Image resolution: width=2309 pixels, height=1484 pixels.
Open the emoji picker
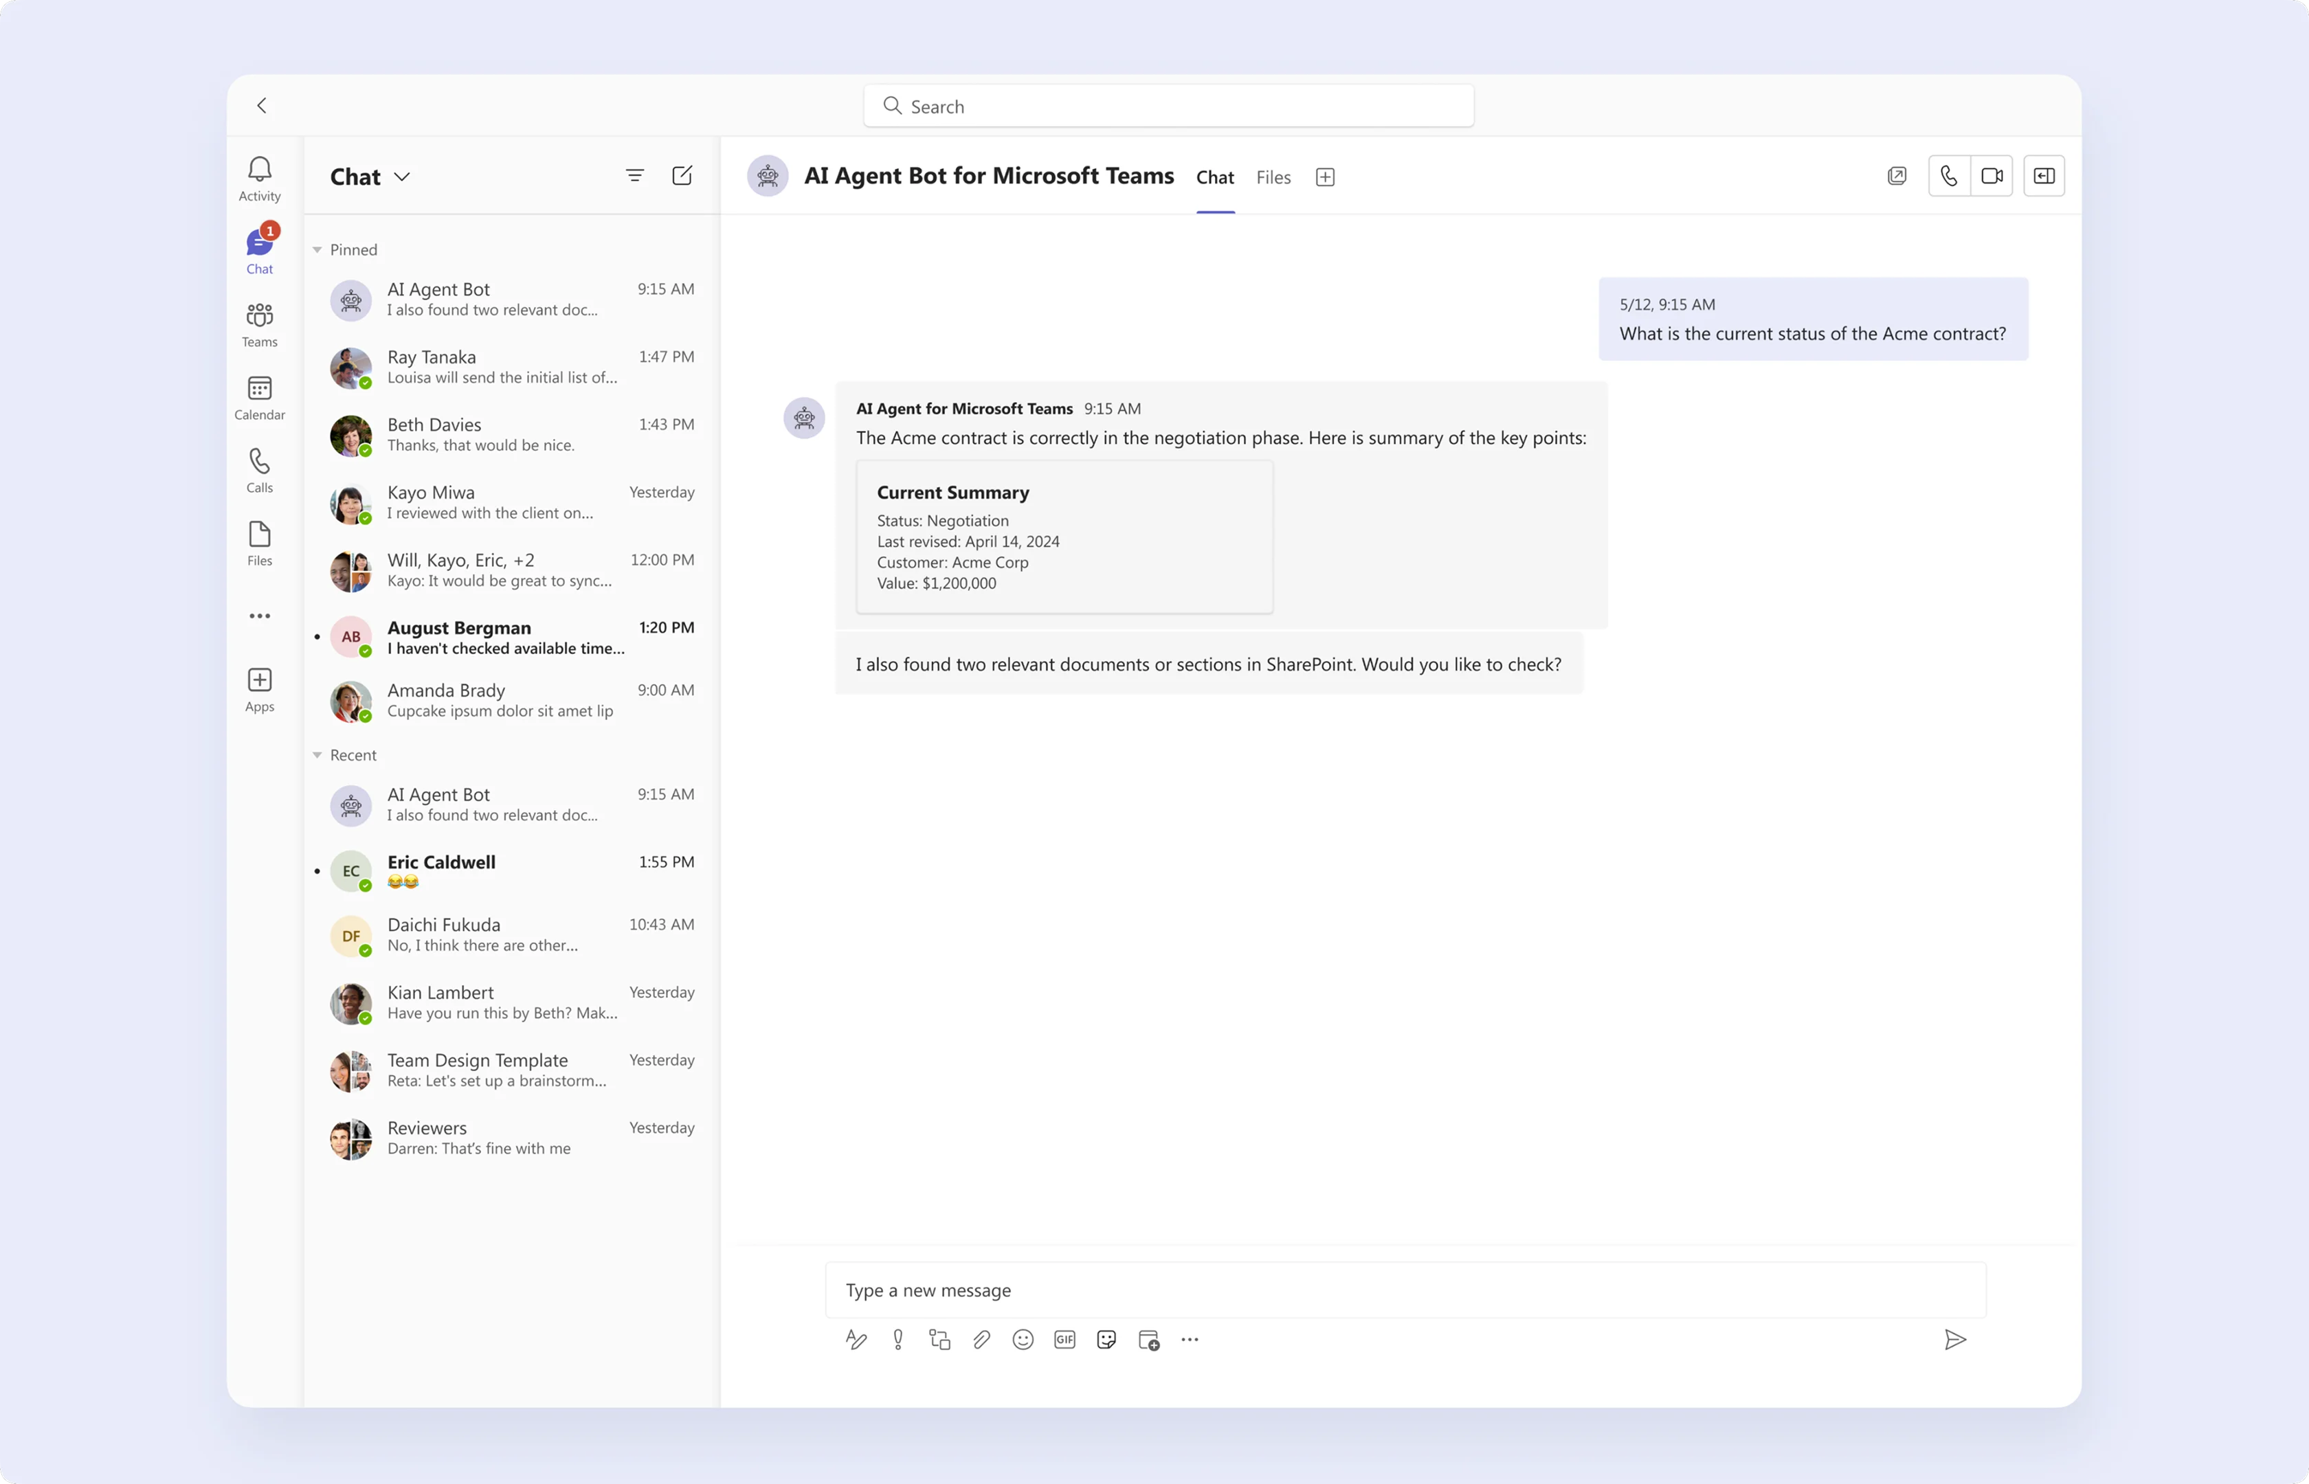[x=1023, y=1340]
